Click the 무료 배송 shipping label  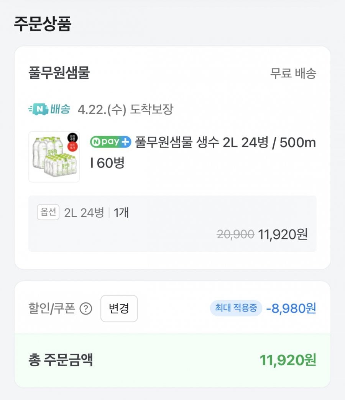[x=293, y=73]
